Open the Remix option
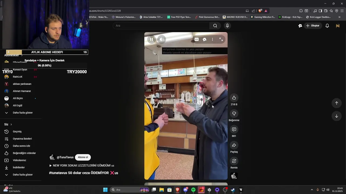346x194 pixels. coord(234,161)
